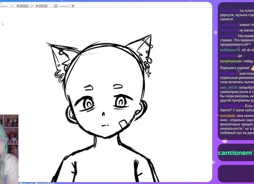Click username norytrunoom in chat
Image resolution: width=254 pixels, height=184 pixels.
[x=231, y=61]
